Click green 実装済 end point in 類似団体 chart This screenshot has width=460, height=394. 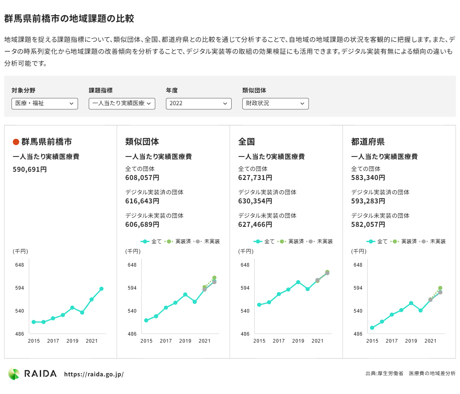pyautogui.click(x=214, y=278)
